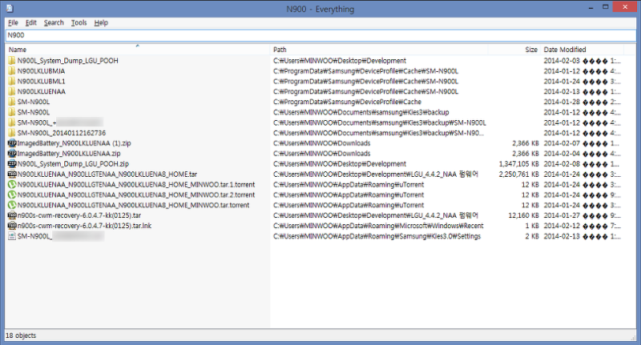Select ImagedBattery_N900LKLUENAA (1).zip file name
The width and height of the screenshot is (641, 345).
pyautogui.click(x=74, y=143)
